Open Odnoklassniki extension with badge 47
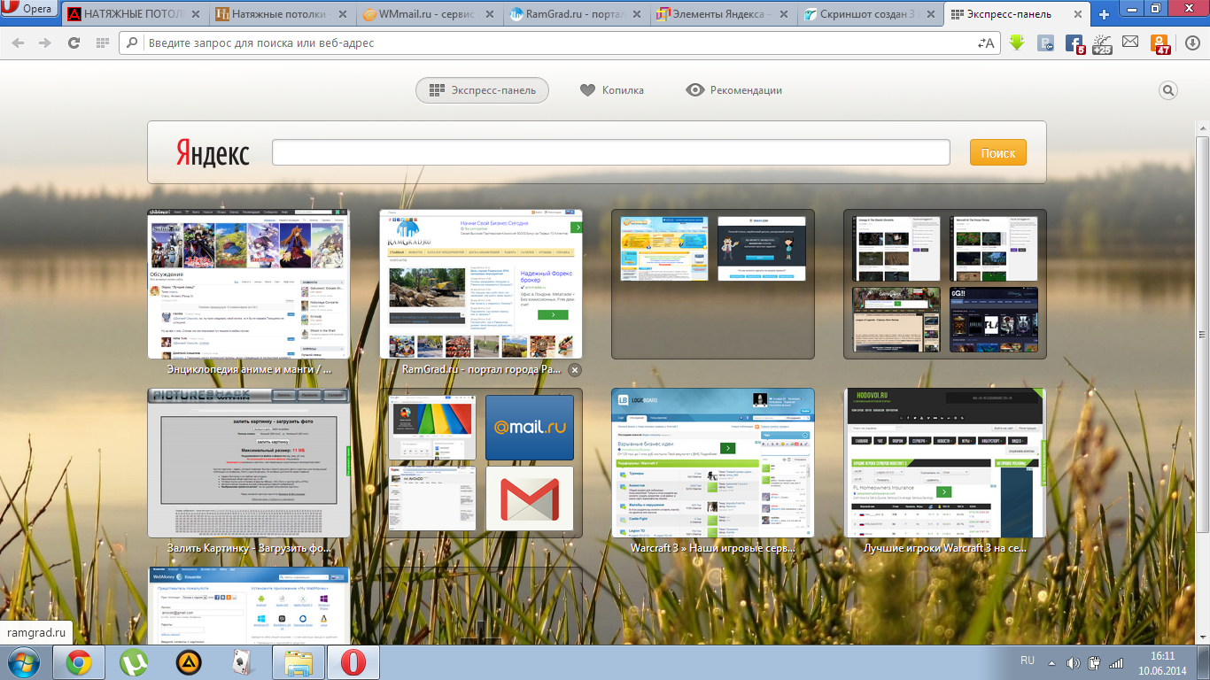1210x680 pixels. [1160, 43]
